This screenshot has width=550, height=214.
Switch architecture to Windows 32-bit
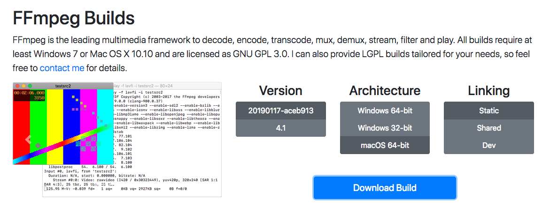pyautogui.click(x=385, y=128)
